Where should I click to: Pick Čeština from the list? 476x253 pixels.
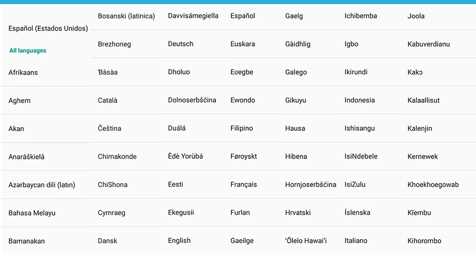110,128
